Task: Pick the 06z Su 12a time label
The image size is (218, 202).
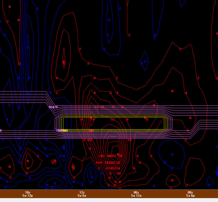Action: tap(136, 194)
